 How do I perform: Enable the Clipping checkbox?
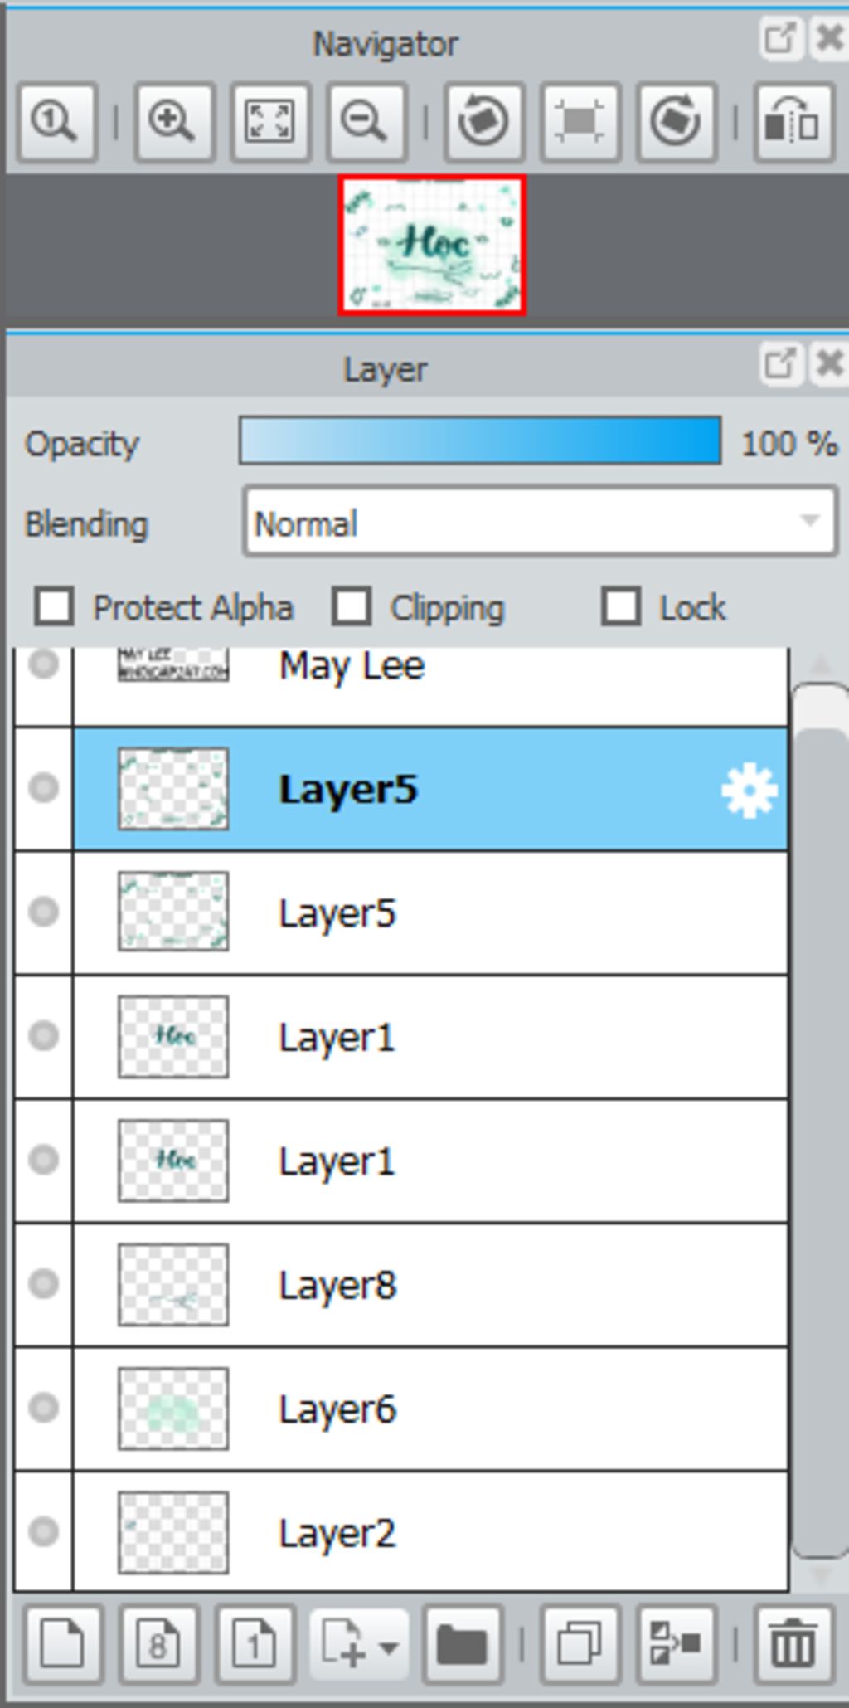point(352,607)
